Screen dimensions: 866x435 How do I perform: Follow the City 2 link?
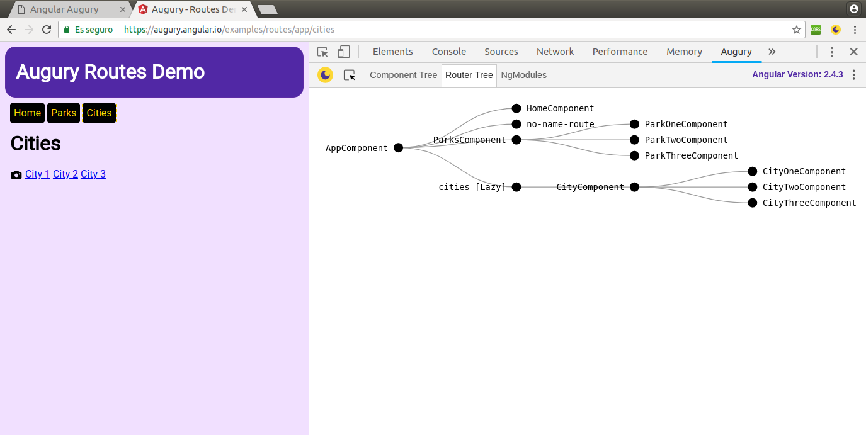(66, 174)
